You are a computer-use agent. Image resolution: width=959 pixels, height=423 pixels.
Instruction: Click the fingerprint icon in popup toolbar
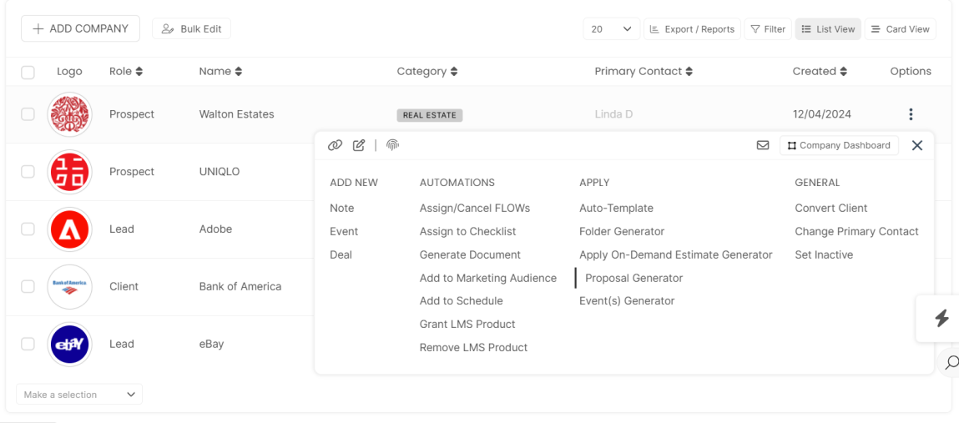tap(392, 145)
